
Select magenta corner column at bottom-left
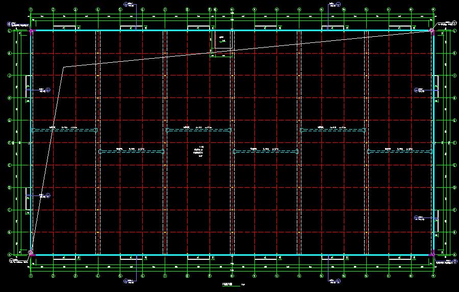(x=31, y=254)
